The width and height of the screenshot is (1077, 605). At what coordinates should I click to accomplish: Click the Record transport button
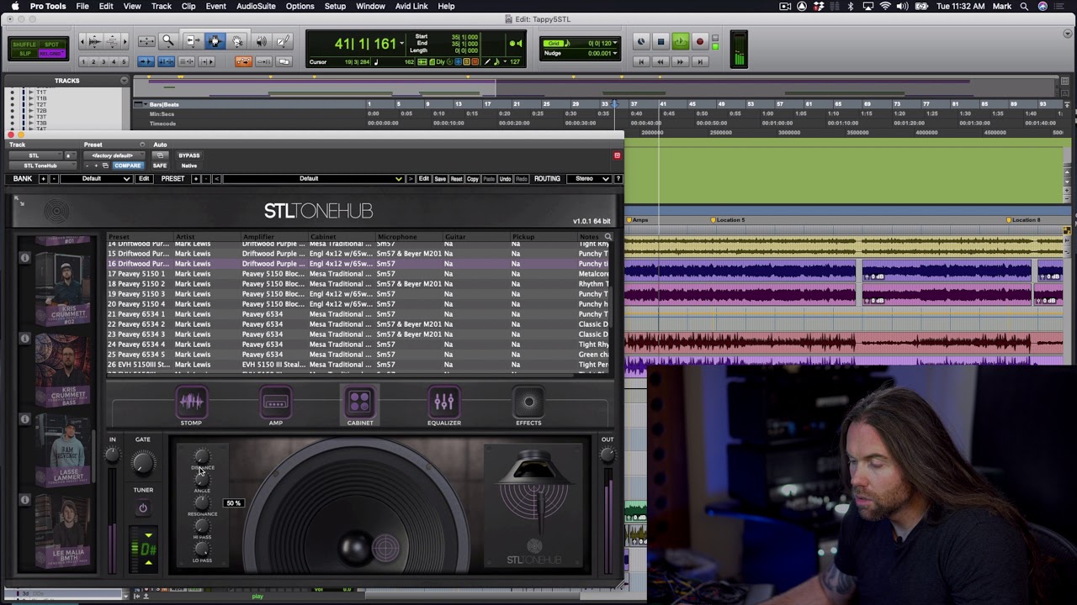tap(699, 42)
